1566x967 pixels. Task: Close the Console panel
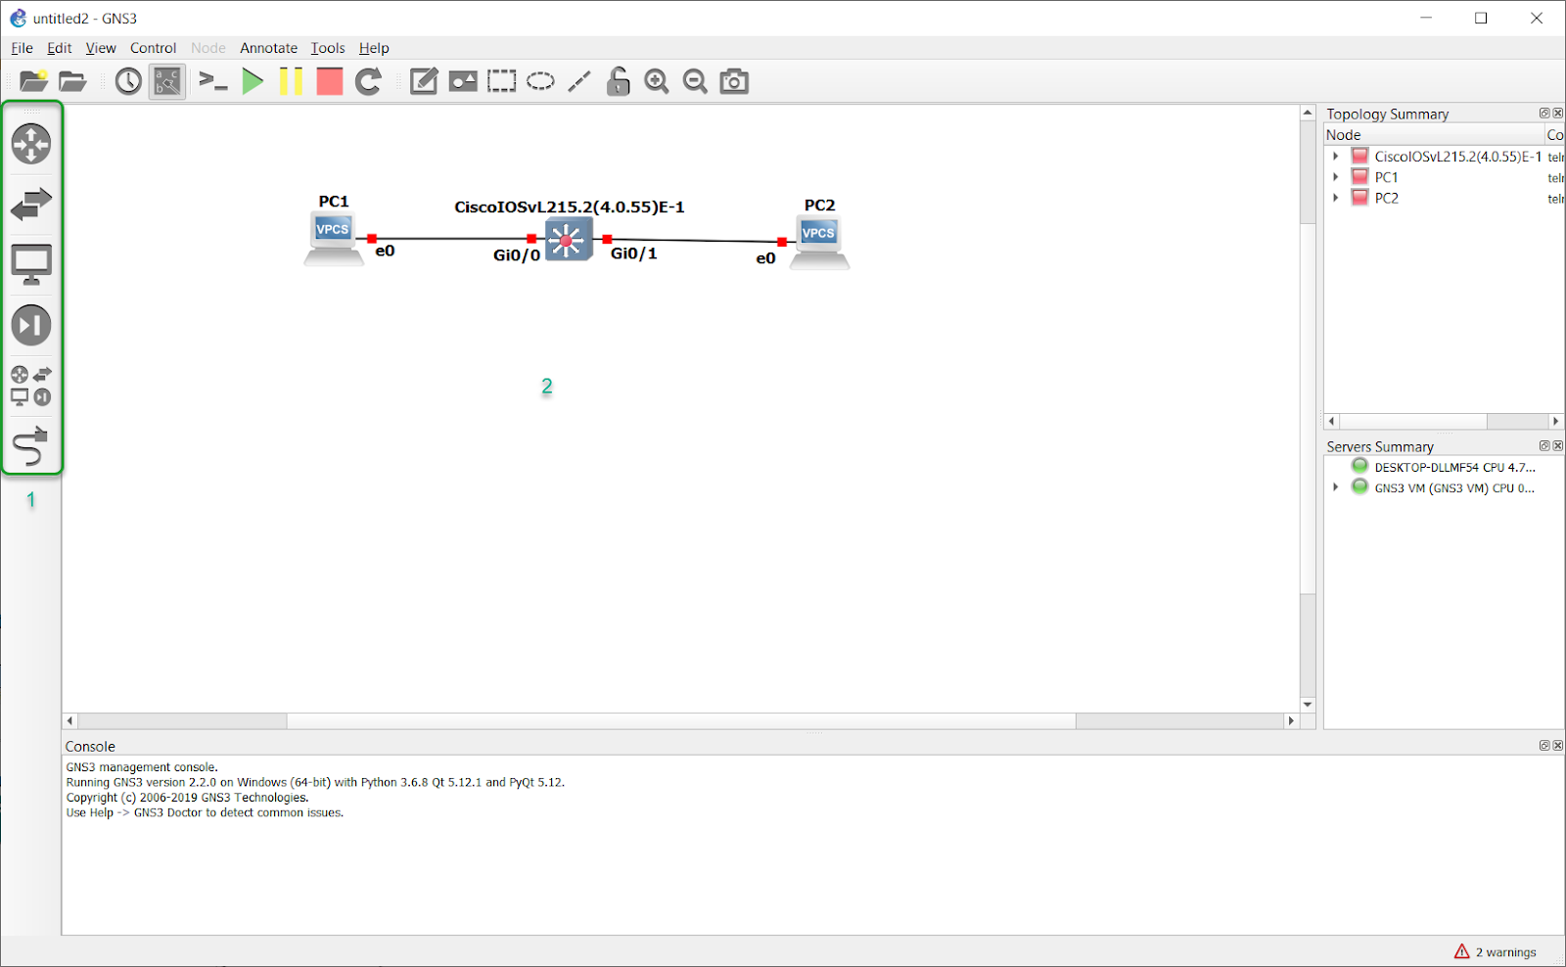click(x=1558, y=746)
